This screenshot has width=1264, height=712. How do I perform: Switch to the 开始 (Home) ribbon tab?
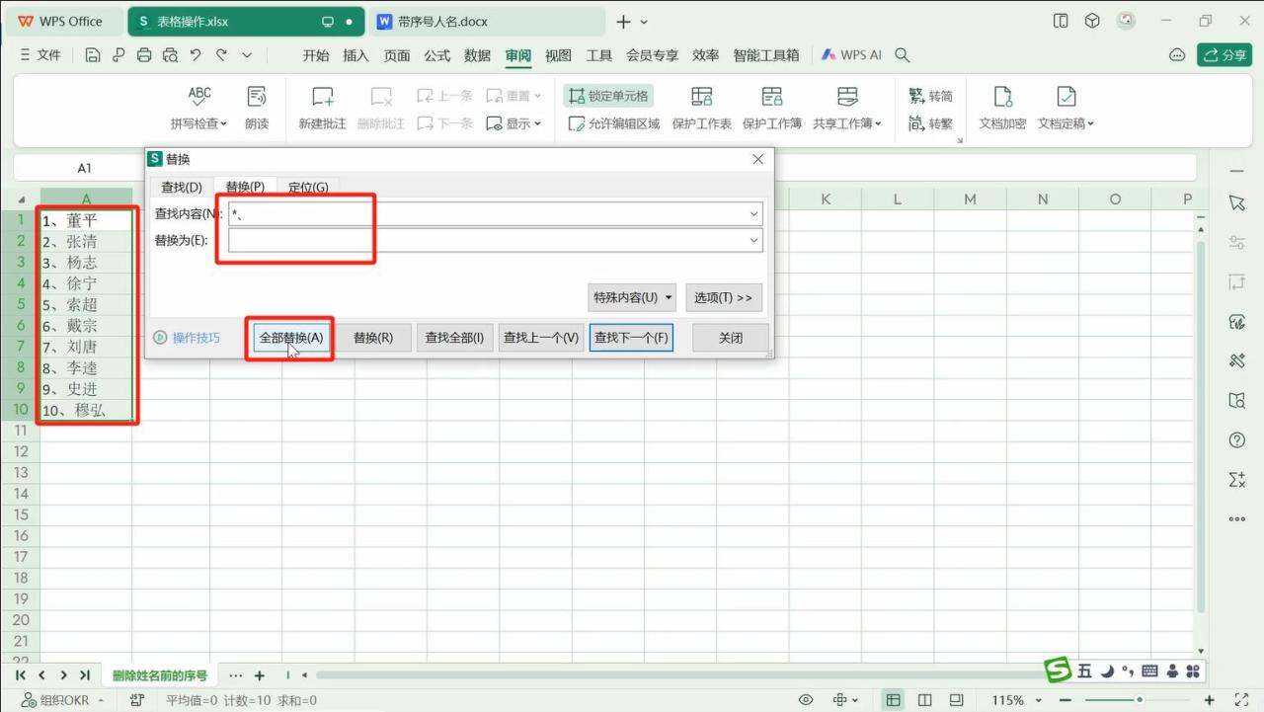tap(316, 55)
